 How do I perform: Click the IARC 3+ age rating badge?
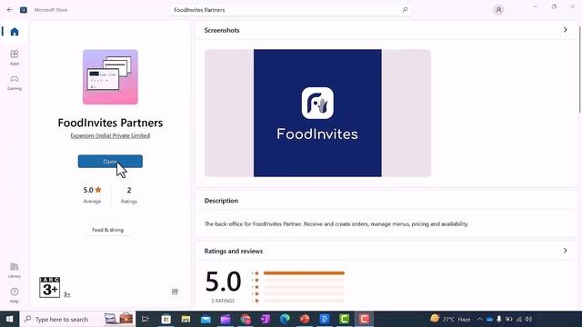tap(49, 287)
